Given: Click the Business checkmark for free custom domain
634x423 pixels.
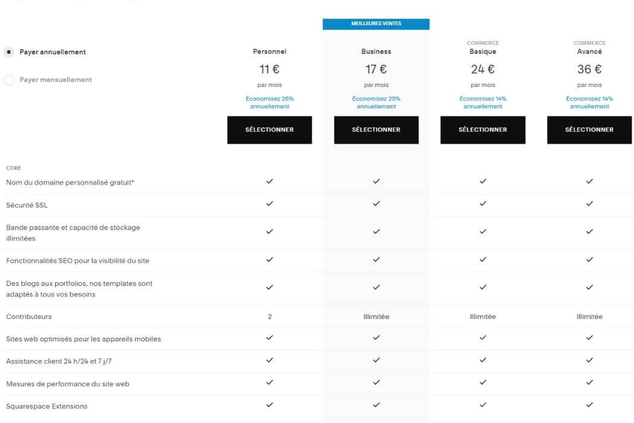Looking at the screenshot, I should [x=376, y=181].
